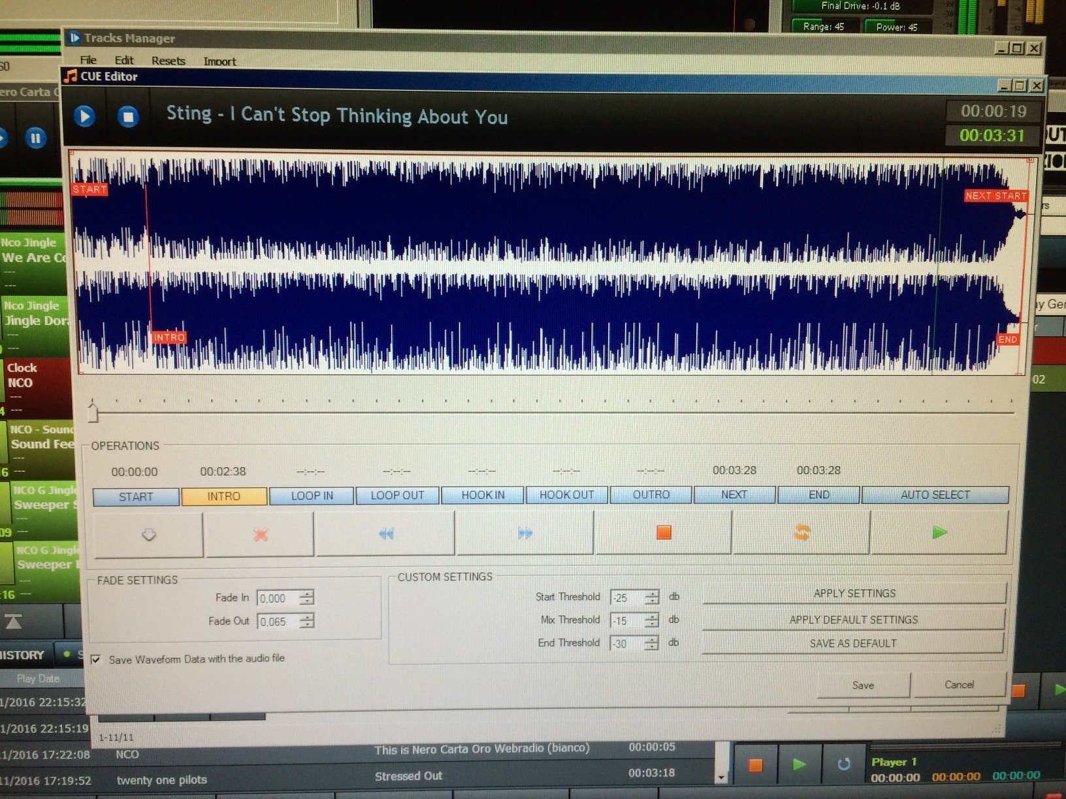Click the LOOP IN cue button
The width and height of the screenshot is (1066, 799).
coord(312,496)
